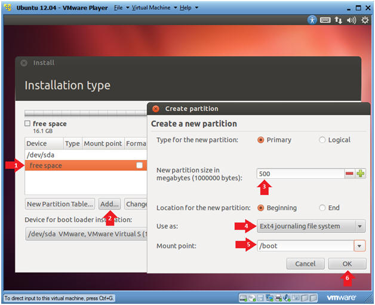
Task: Click the network adapter status icon
Action: click(x=269, y=298)
